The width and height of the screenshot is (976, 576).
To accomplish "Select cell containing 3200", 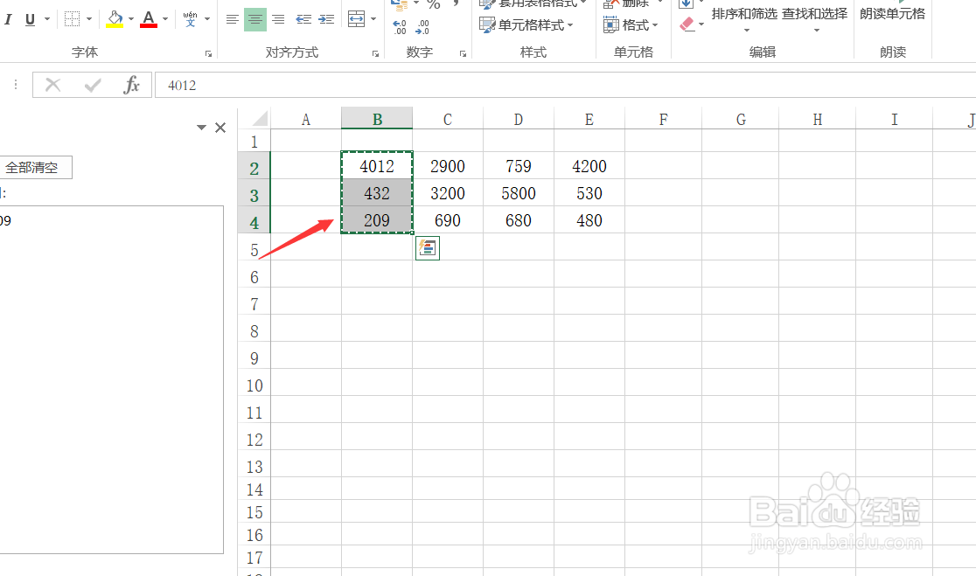I will click(x=448, y=193).
